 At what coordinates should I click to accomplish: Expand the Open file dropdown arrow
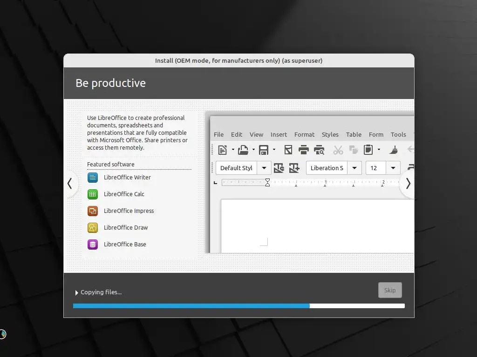tap(253, 149)
